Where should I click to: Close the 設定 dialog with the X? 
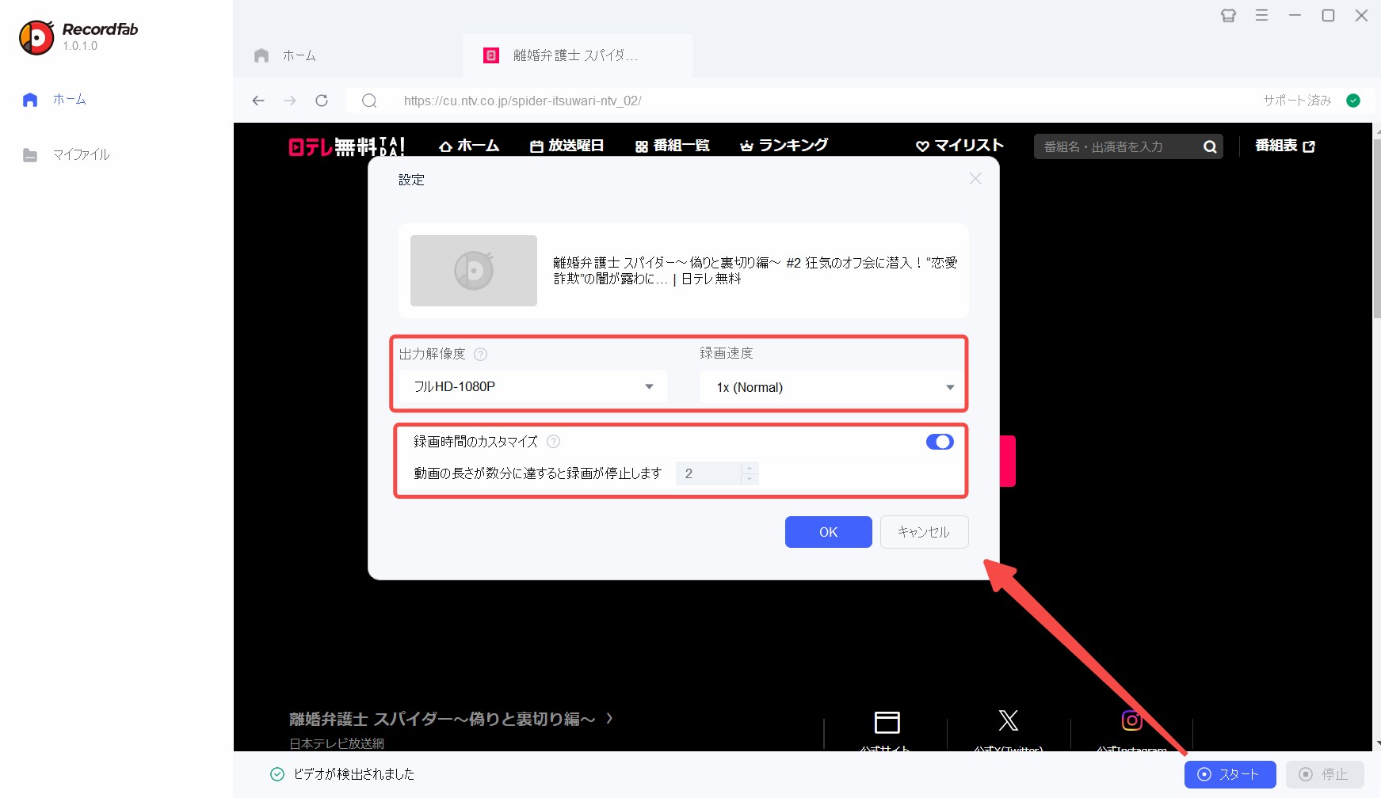click(975, 179)
